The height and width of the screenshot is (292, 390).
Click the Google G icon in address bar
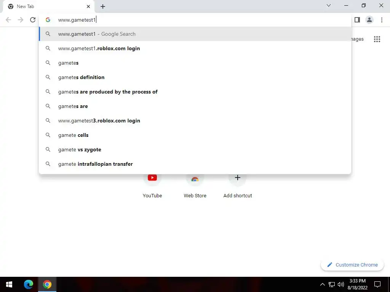[x=48, y=20]
